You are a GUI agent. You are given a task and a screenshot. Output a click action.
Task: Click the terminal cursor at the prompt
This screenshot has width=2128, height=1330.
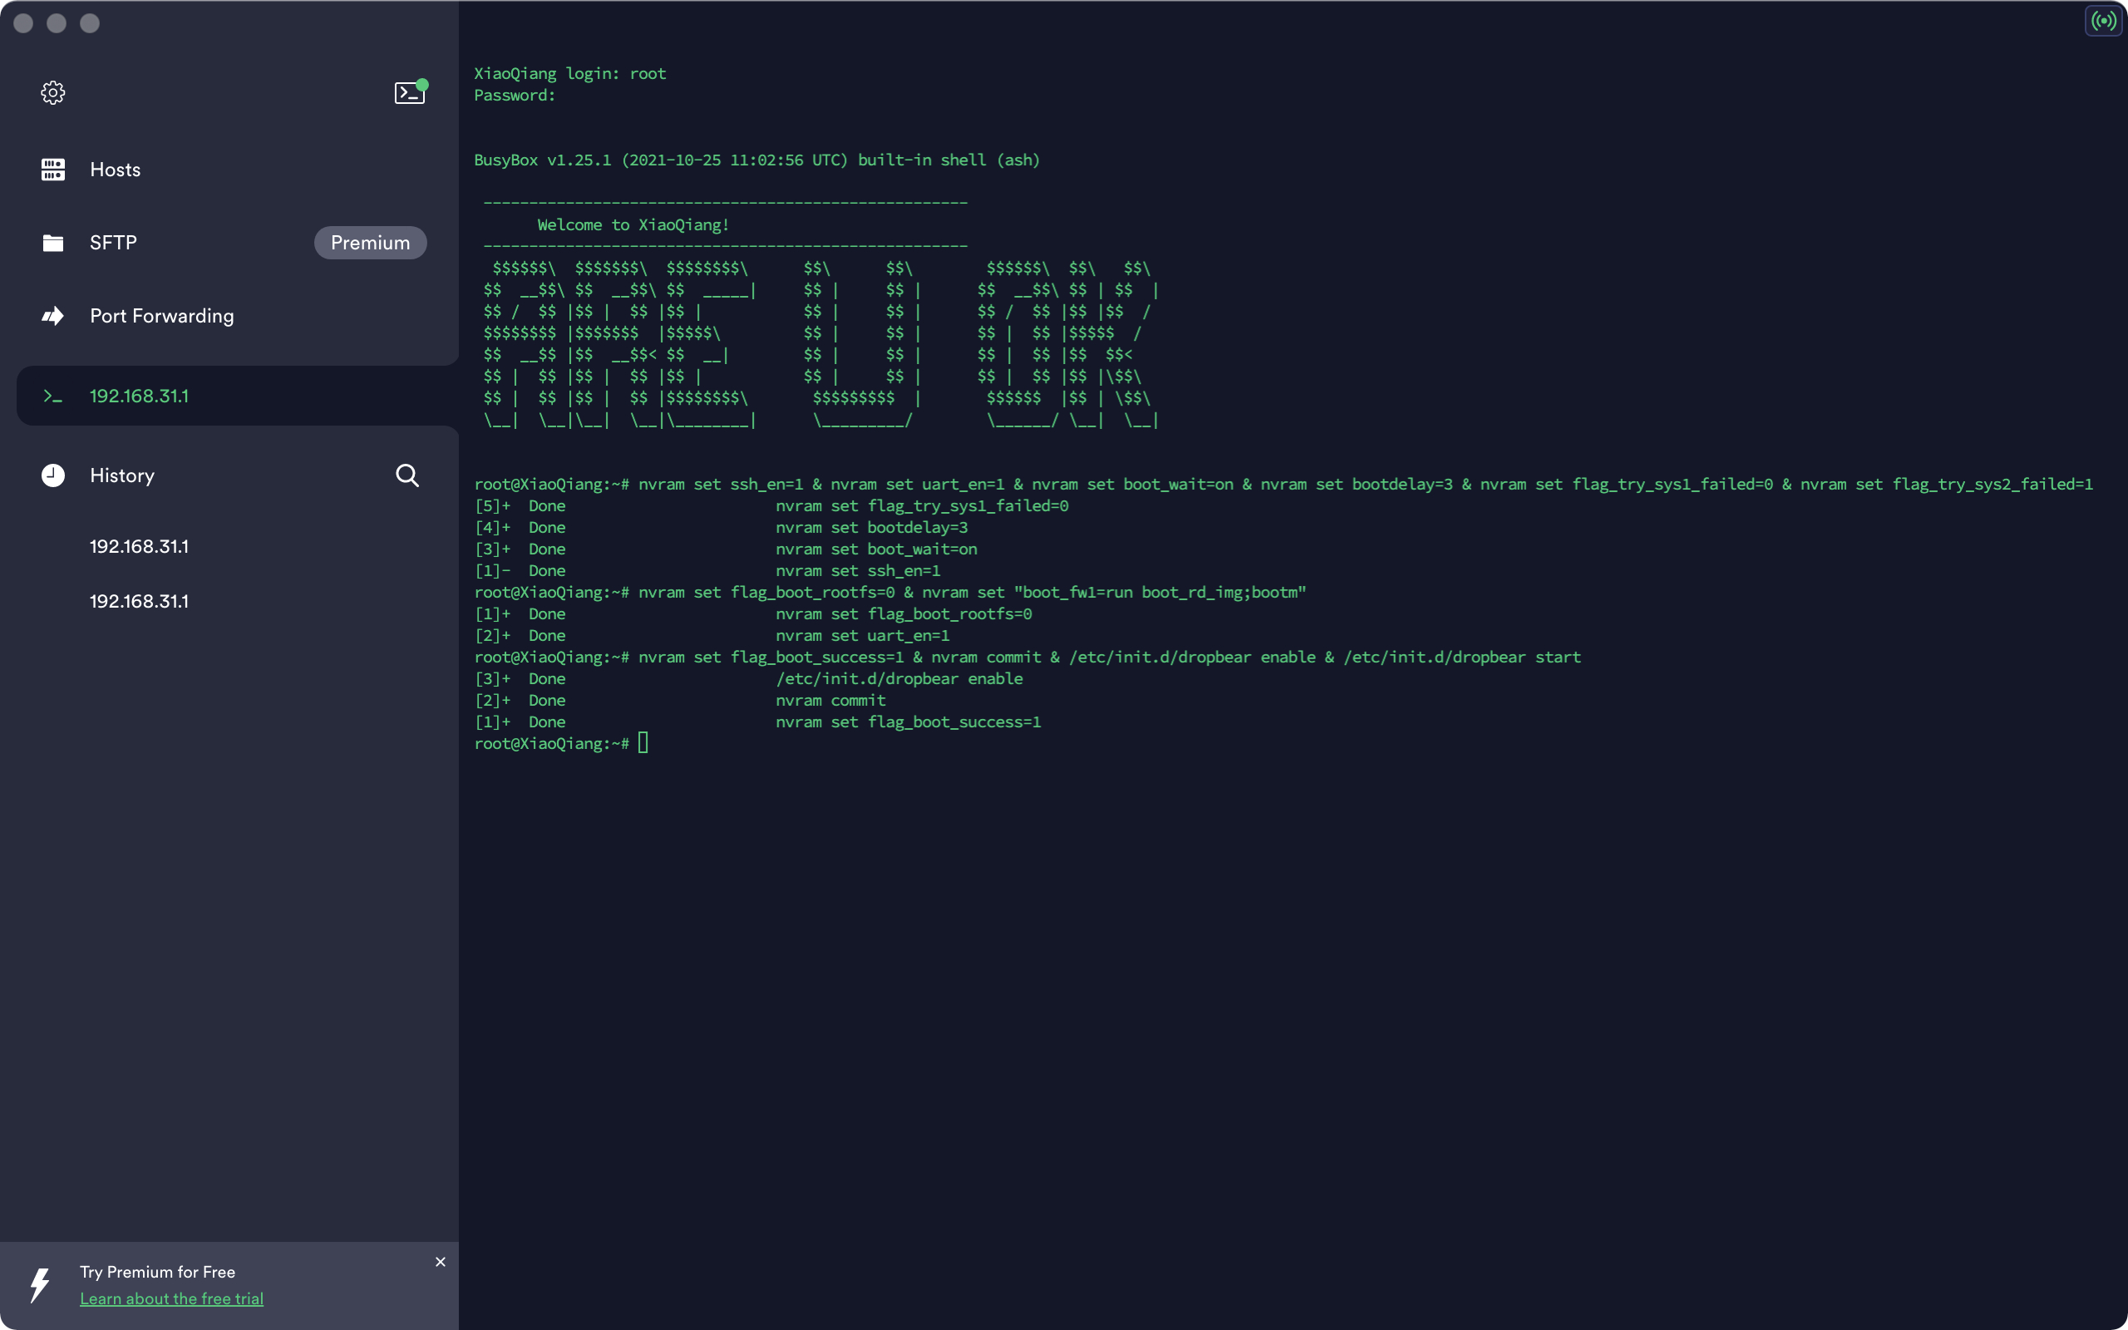(x=643, y=743)
